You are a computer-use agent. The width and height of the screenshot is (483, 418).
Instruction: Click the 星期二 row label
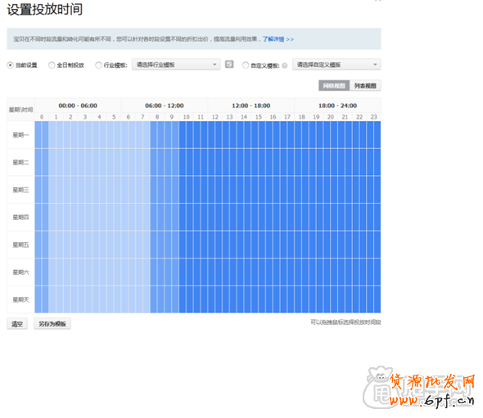[20, 162]
